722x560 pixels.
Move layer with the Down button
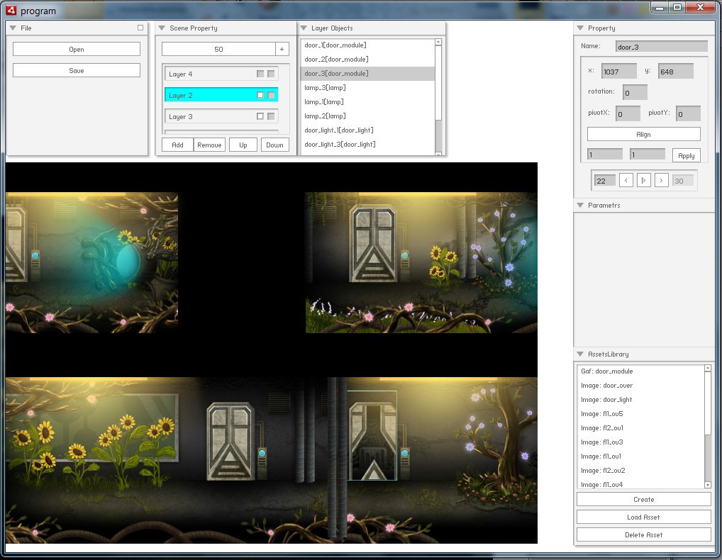coord(275,145)
